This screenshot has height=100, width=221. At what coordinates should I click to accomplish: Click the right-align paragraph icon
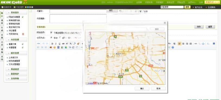coord(187,44)
